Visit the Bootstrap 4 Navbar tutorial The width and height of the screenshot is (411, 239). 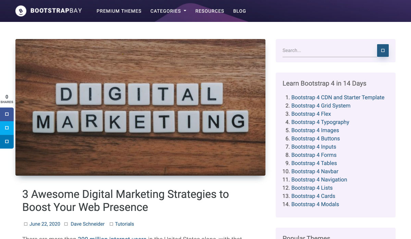coord(314,172)
